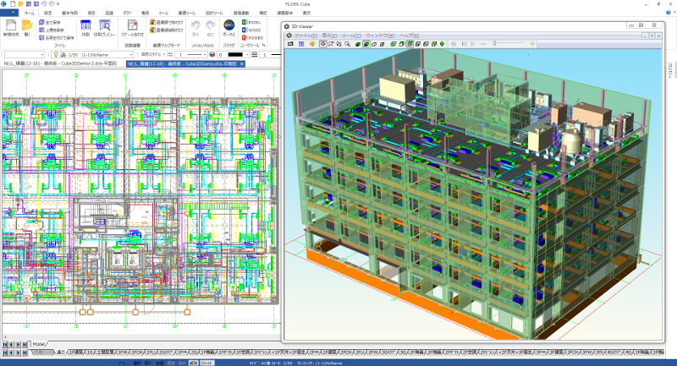
Task: Select the Model sheet tab
Action: [x=40, y=344]
